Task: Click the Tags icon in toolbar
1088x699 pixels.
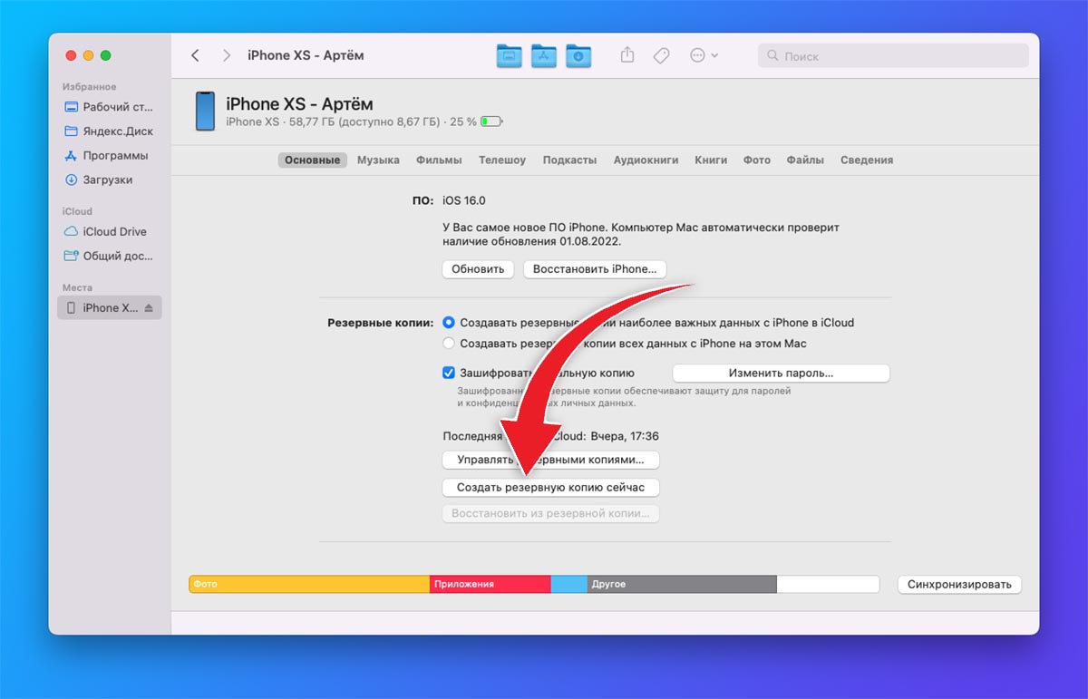Action: pos(662,55)
